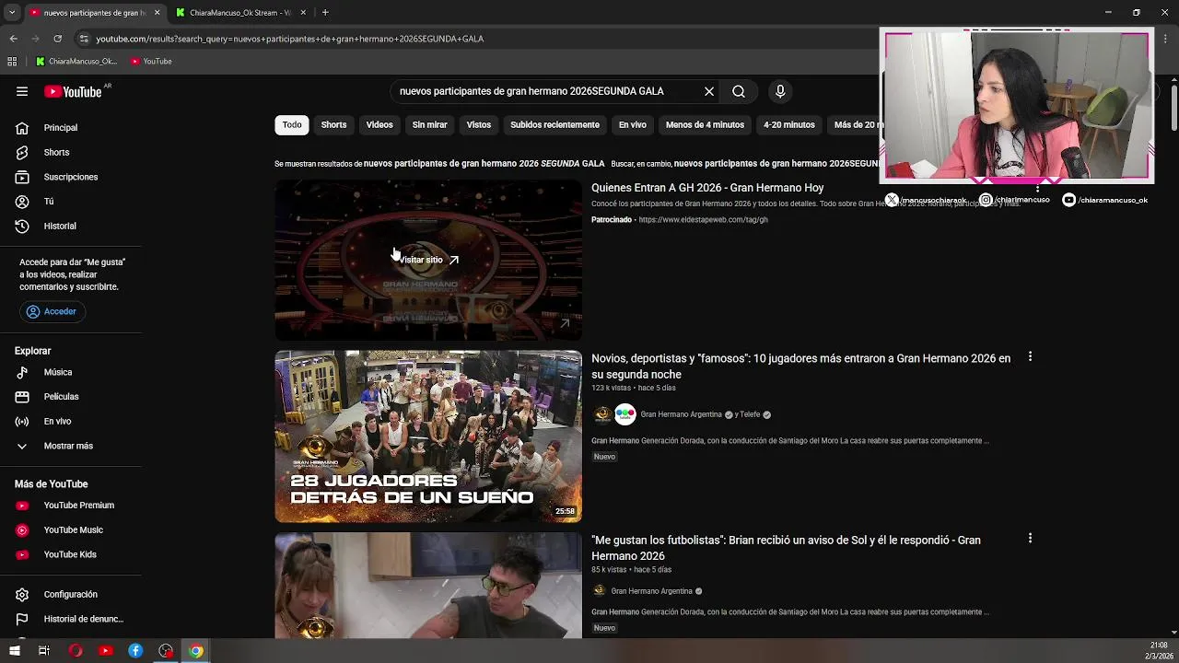Open a new browser tab
Screen dimensions: 1179x663
tap(325, 13)
